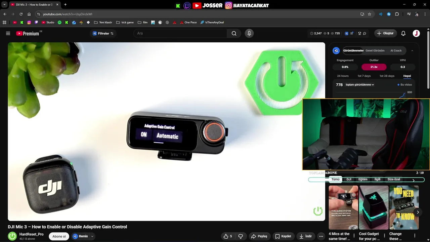The width and height of the screenshot is (430, 242).
Task: Select the 1st 7 days tab
Action: point(364,76)
